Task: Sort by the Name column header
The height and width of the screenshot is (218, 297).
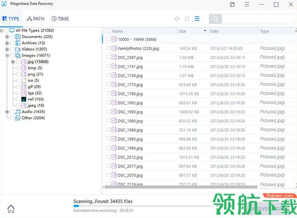Action: [x=117, y=31]
